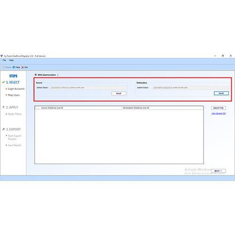Open the View Sample CSV link
The height and width of the screenshot is (235, 235).
point(219,113)
